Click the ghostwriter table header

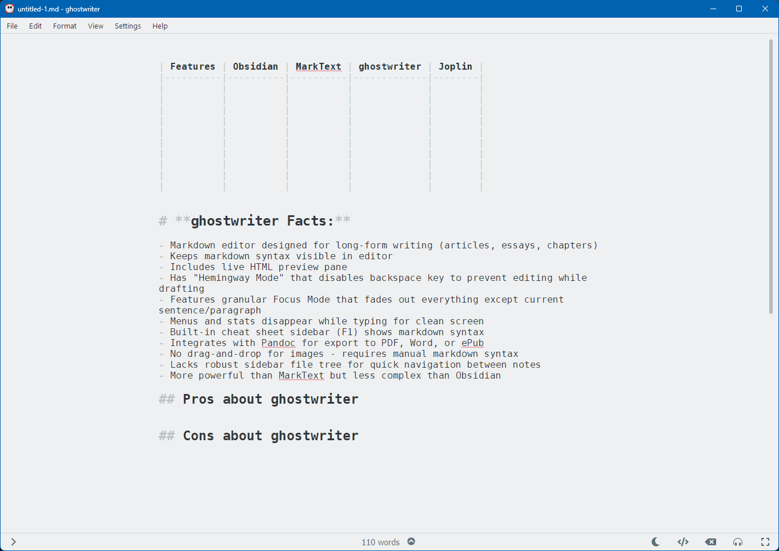click(x=390, y=66)
